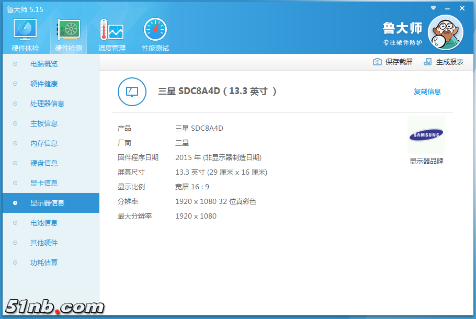The height and width of the screenshot is (319, 476).
Task: Launch 性能测试 (Performance Test)
Action: pos(154,32)
